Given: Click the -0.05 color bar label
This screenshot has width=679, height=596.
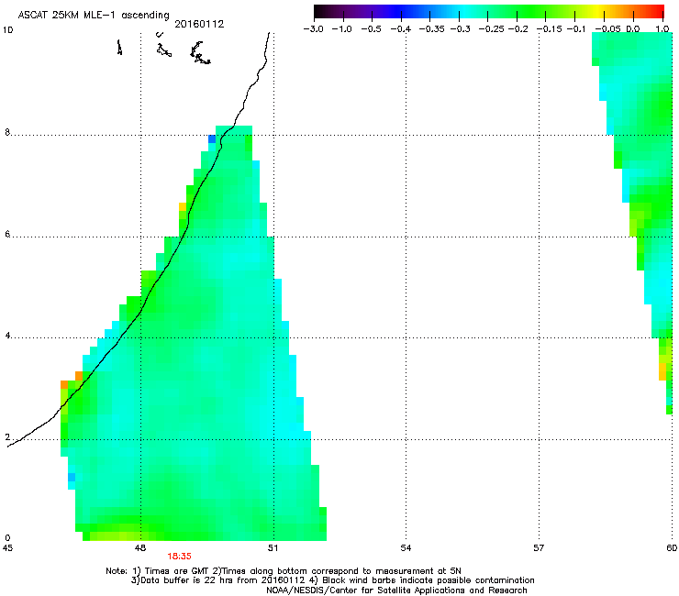Looking at the screenshot, I should pyautogui.click(x=607, y=29).
